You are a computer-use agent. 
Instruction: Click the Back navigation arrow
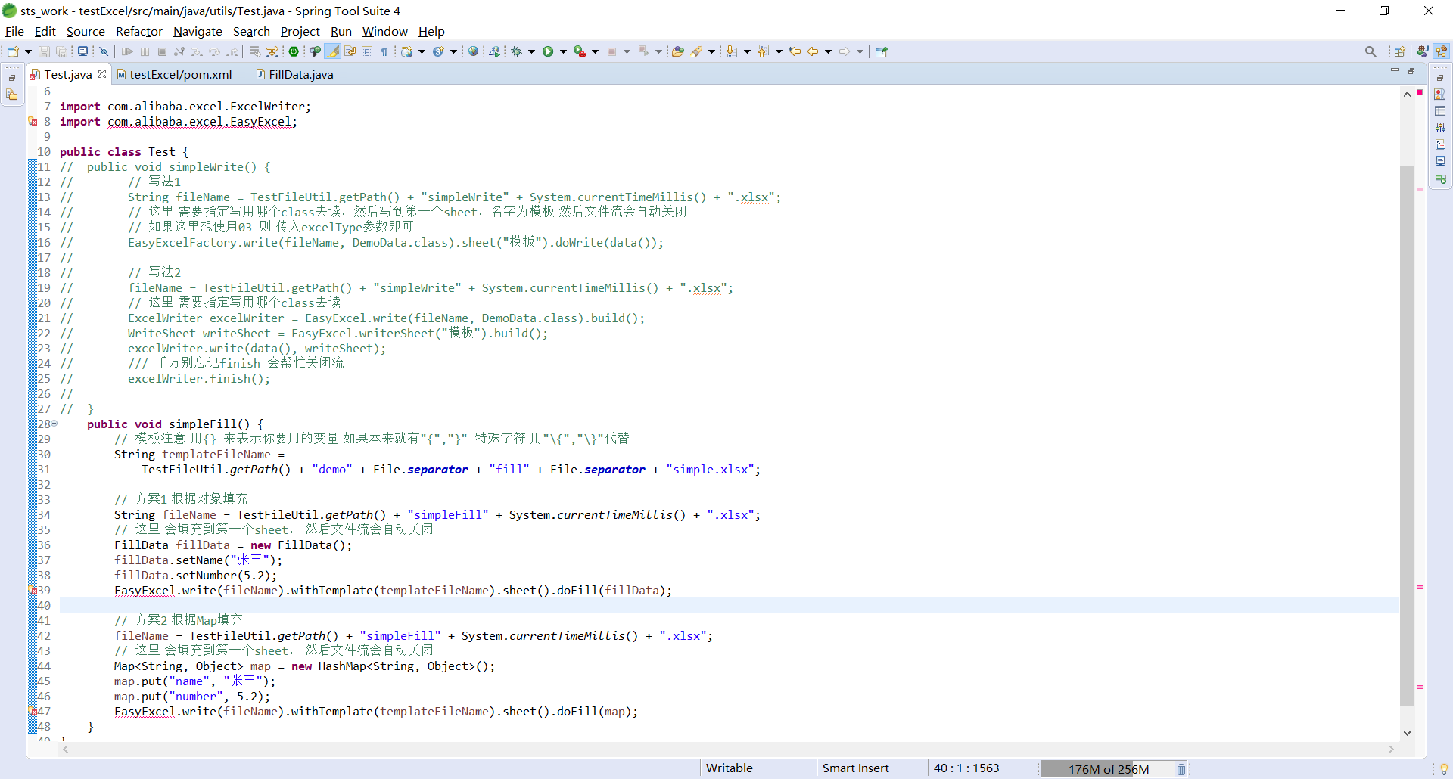click(813, 51)
